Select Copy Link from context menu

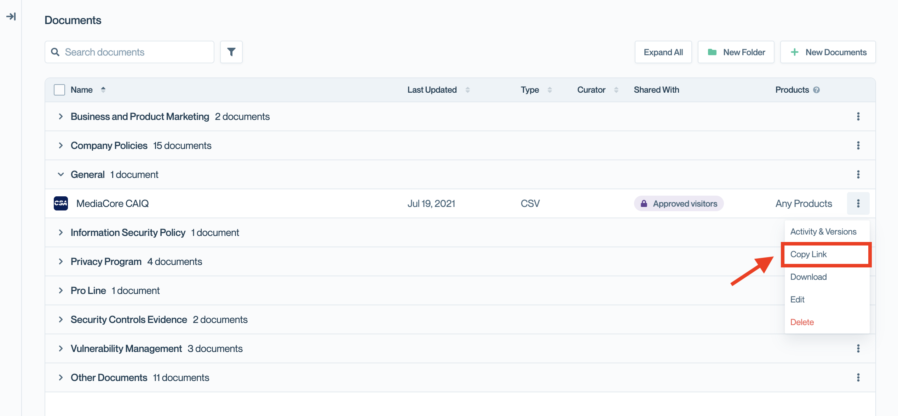click(x=808, y=254)
